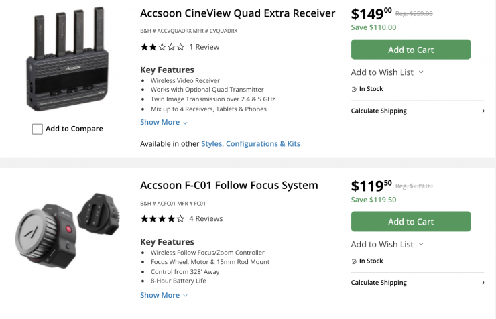
Task: Tick the Add to Compare checkbox
Action: [x=38, y=129]
